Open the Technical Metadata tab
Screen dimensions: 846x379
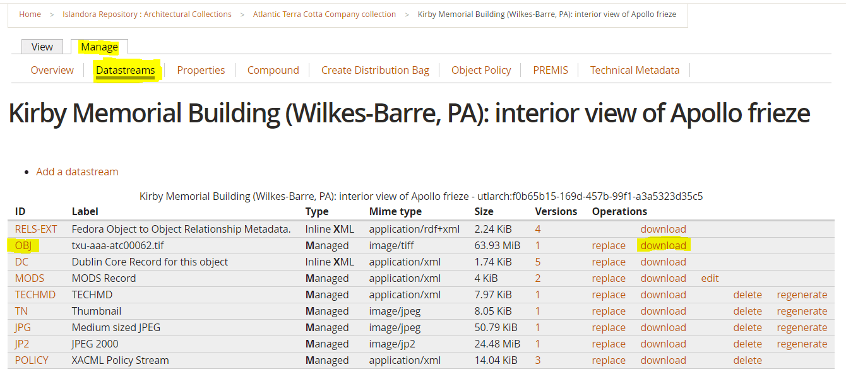(634, 70)
